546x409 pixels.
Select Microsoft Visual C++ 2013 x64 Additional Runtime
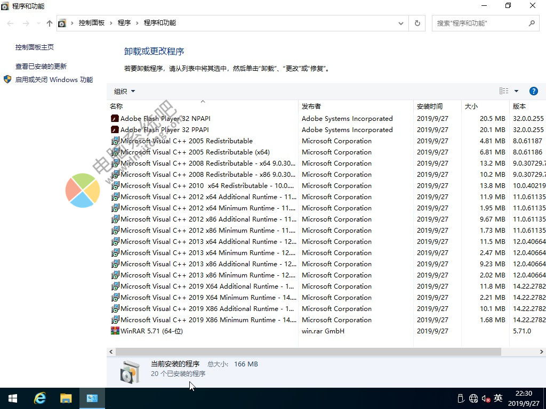tap(208, 241)
